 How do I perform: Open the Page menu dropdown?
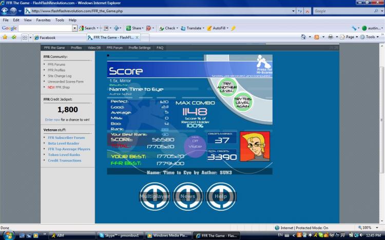pyautogui.click(x=348, y=37)
